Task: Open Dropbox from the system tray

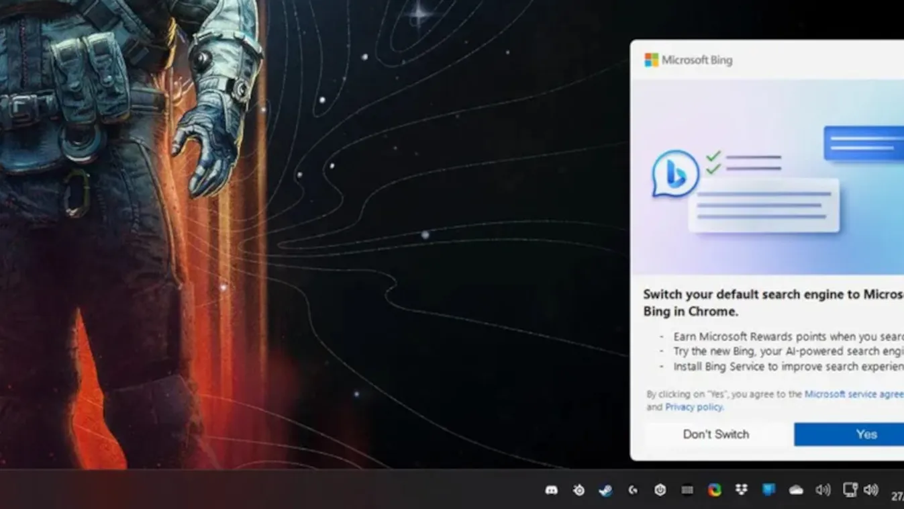Action: (742, 490)
